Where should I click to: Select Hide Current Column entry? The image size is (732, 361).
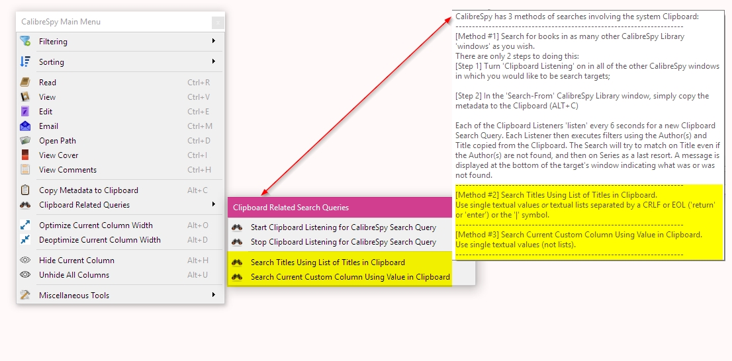[x=120, y=260]
